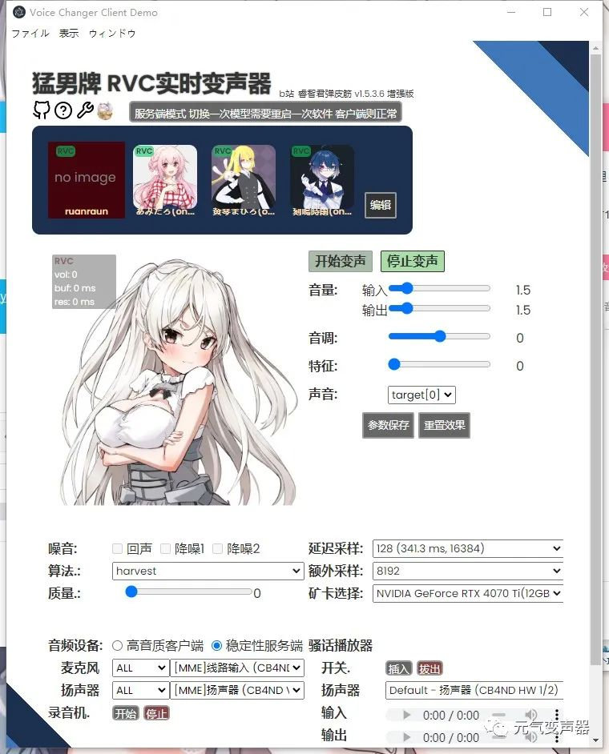The image size is (609, 754).
Task: Open the [MME]扬声器 output device dropdown
Action: click(x=237, y=691)
